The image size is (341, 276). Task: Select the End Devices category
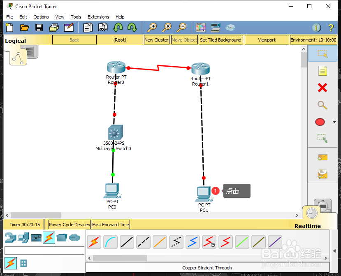tap(23, 237)
